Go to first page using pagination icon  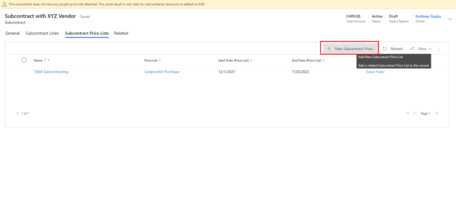point(407,113)
